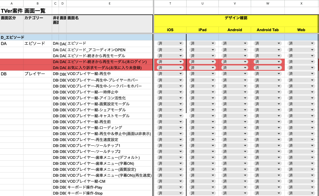This screenshot has width=319, height=196.
Task: Click the 画面名 header cell
Action: pos(110,24)
